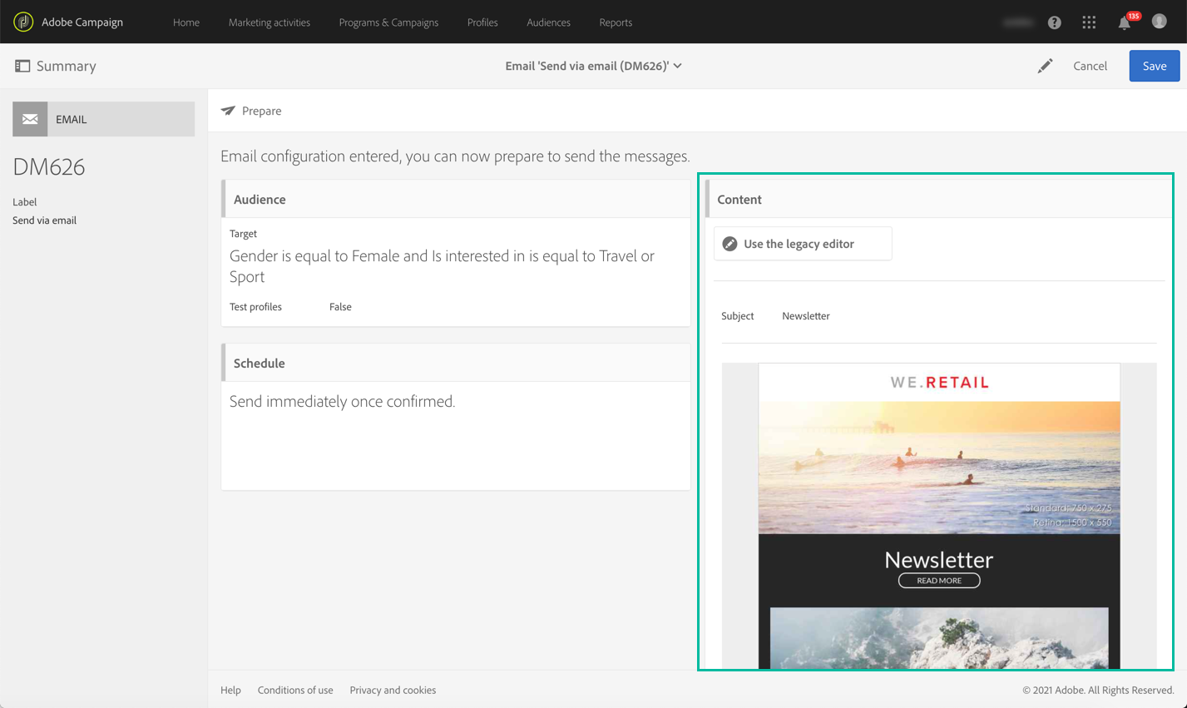The width and height of the screenshot is (1187, 708).
Task: Click the blue Save button
Action: (1154, 66)
